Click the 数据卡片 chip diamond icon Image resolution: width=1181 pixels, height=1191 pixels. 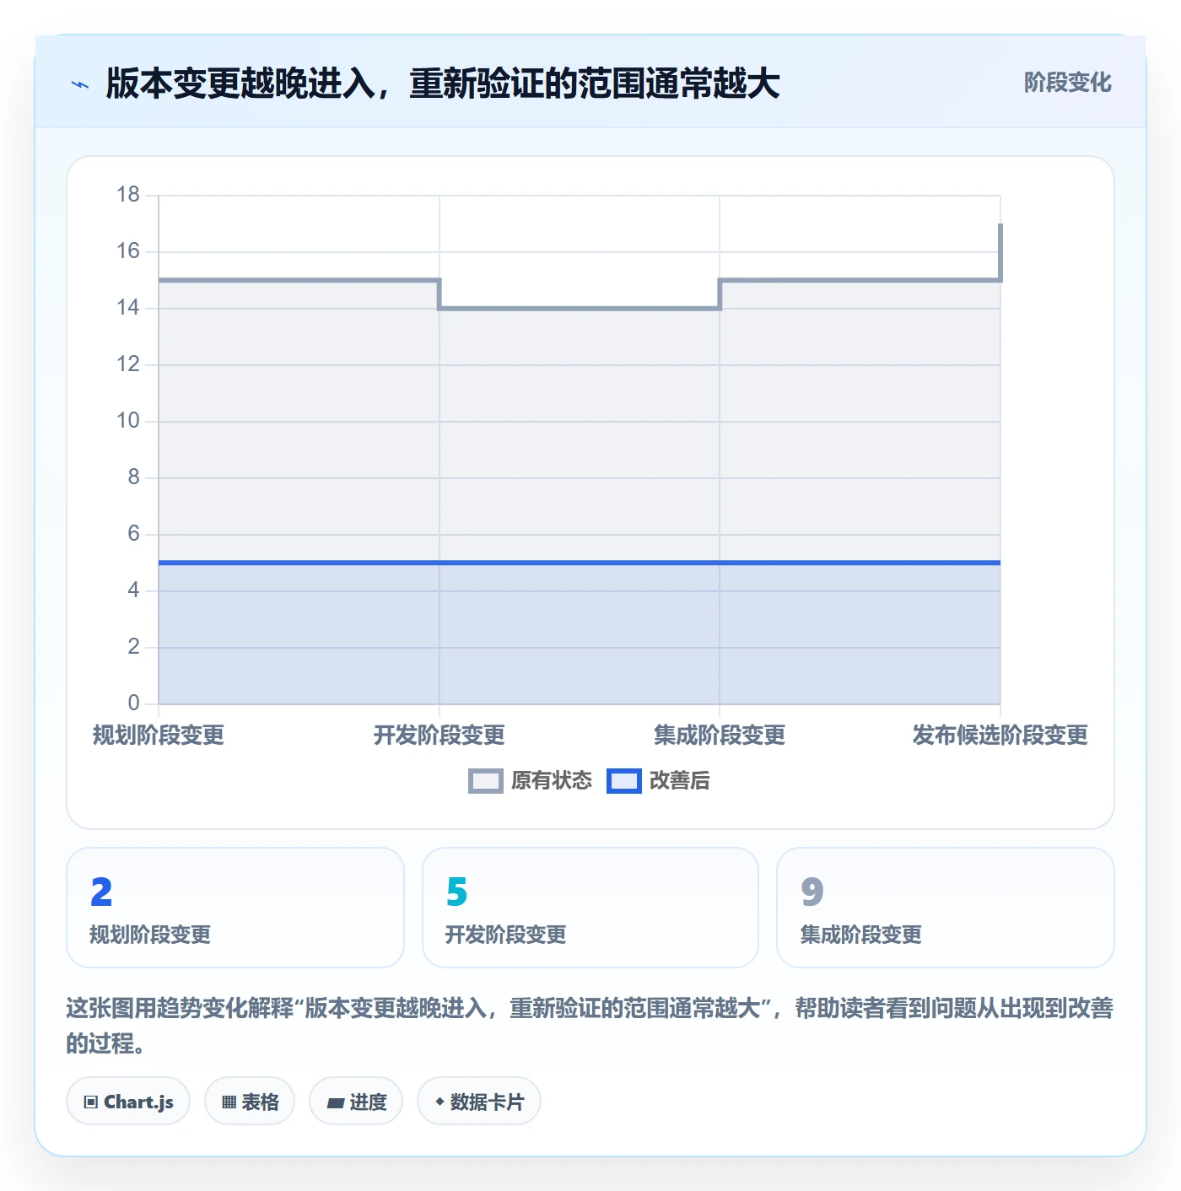[x=440, y=1102]
